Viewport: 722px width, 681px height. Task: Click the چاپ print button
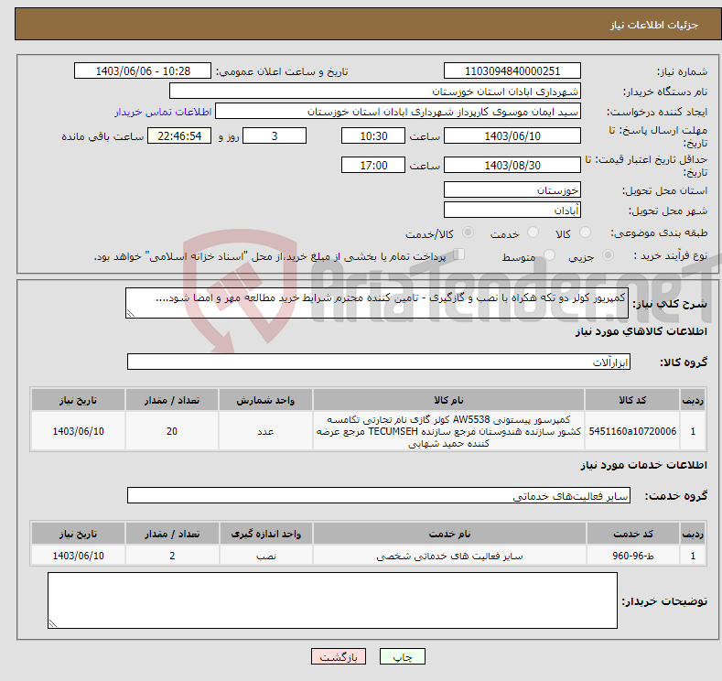point(402,656)
